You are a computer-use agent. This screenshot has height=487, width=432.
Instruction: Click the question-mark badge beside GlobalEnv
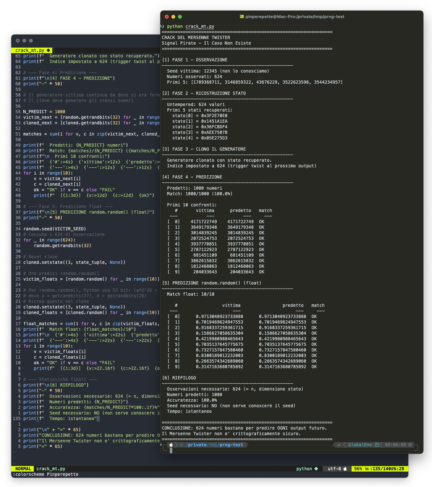click(x=376, y=445)
